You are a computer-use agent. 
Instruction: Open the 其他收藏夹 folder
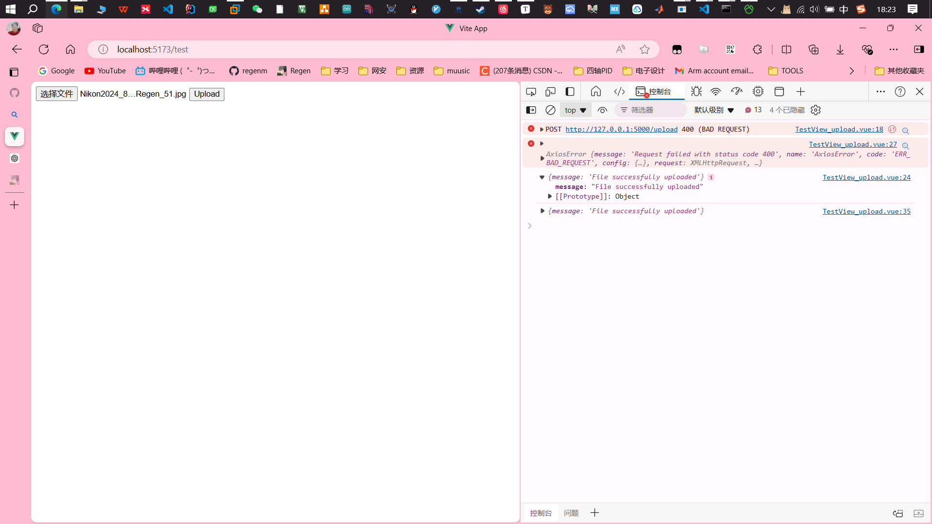click(x=899, y=71)
